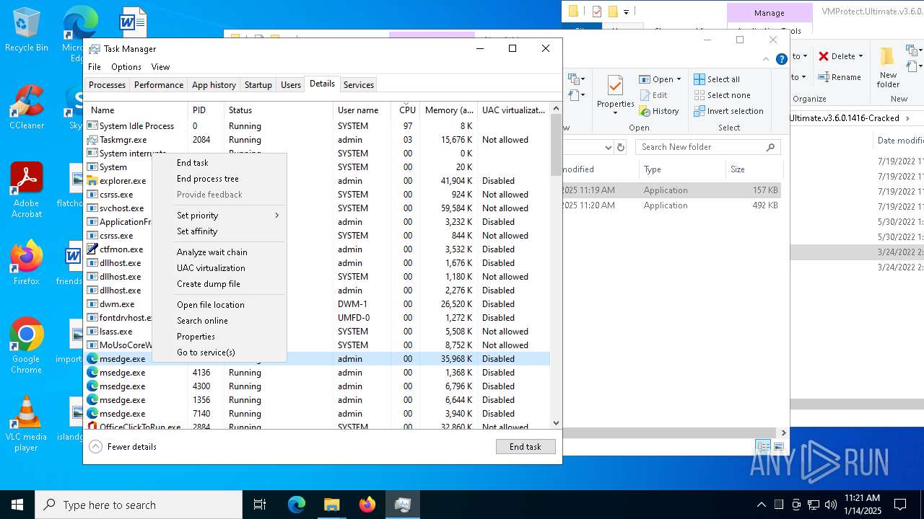Image resolution: width=924 pixels, height=519 pixels.
Task: Select Taskmgr.exe process row
Action: (318, 140)
